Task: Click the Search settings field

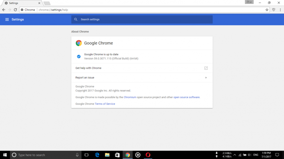Action: (142, 19)
